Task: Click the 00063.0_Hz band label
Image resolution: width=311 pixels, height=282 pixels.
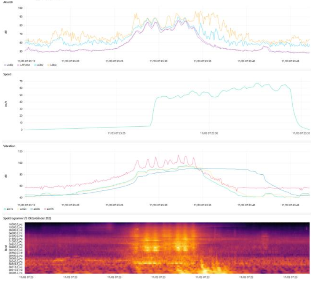Action: point(15,259)
